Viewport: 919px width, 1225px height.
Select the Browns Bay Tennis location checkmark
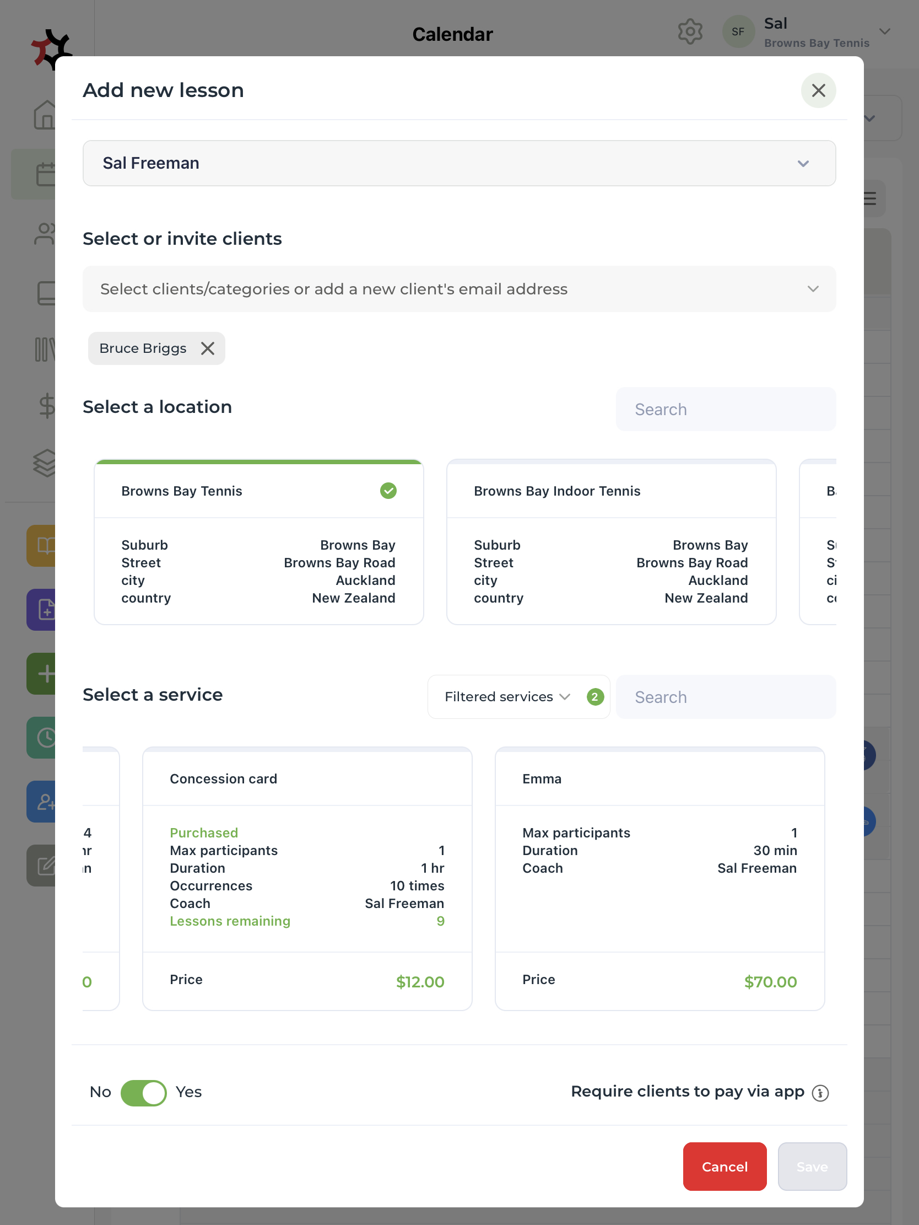point(388,491)
